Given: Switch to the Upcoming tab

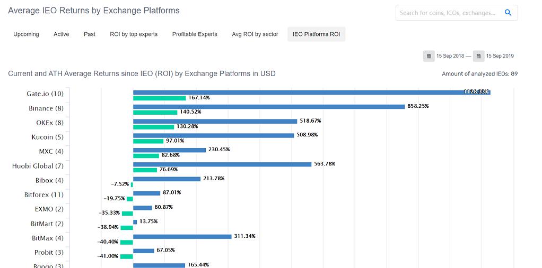Looking at the screenshot, I should pyautogui.click(x=27, y=34).
